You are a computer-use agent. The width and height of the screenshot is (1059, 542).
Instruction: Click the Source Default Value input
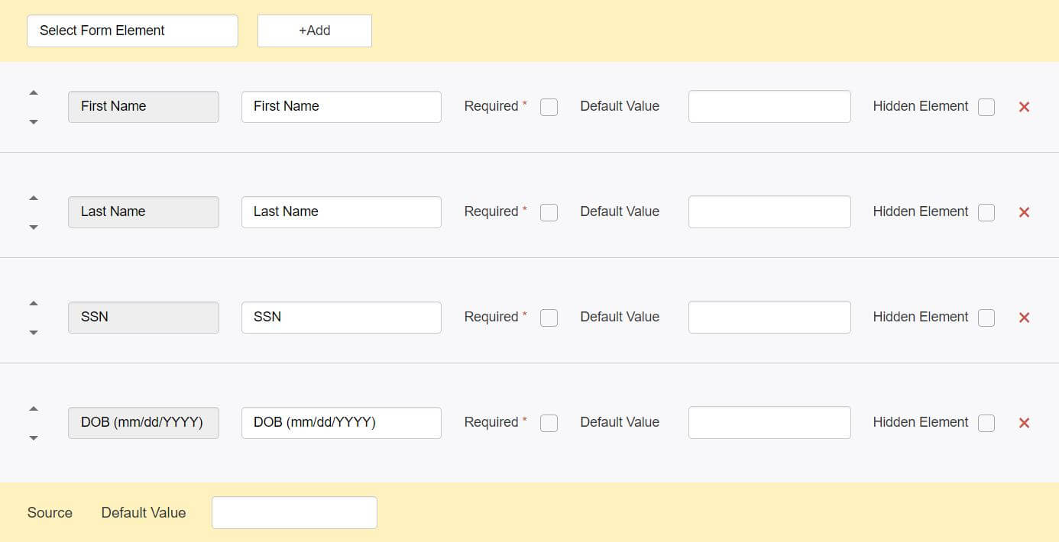point(294,513)
